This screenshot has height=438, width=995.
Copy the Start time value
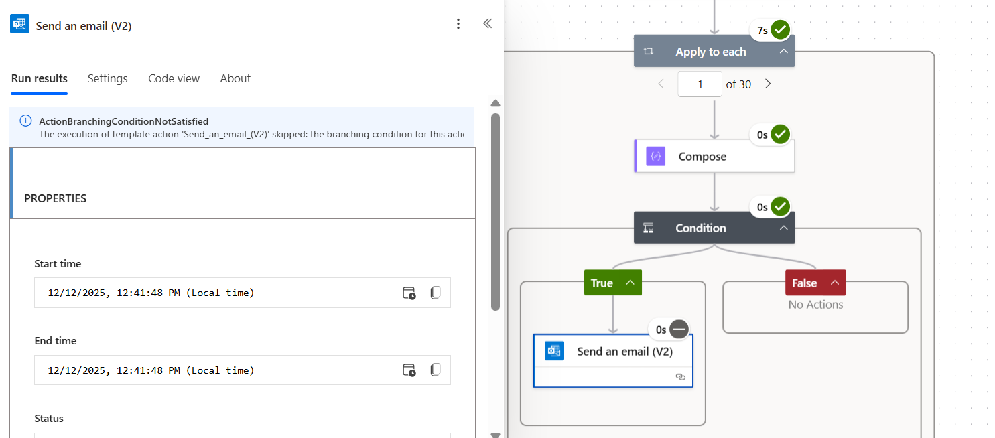436,293
